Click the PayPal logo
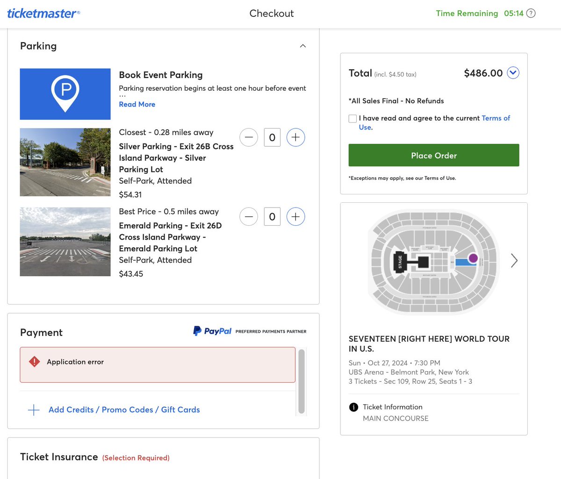The image size is (561, 479). click(x=212, y=331)
